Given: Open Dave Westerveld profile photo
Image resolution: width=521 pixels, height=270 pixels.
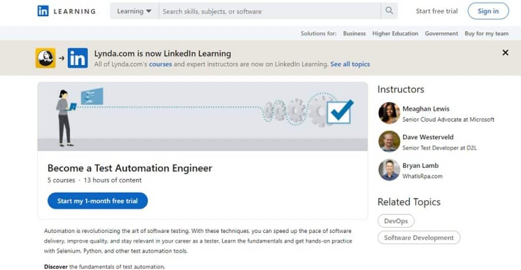Looking at the screenshot, I should (389, 141).
